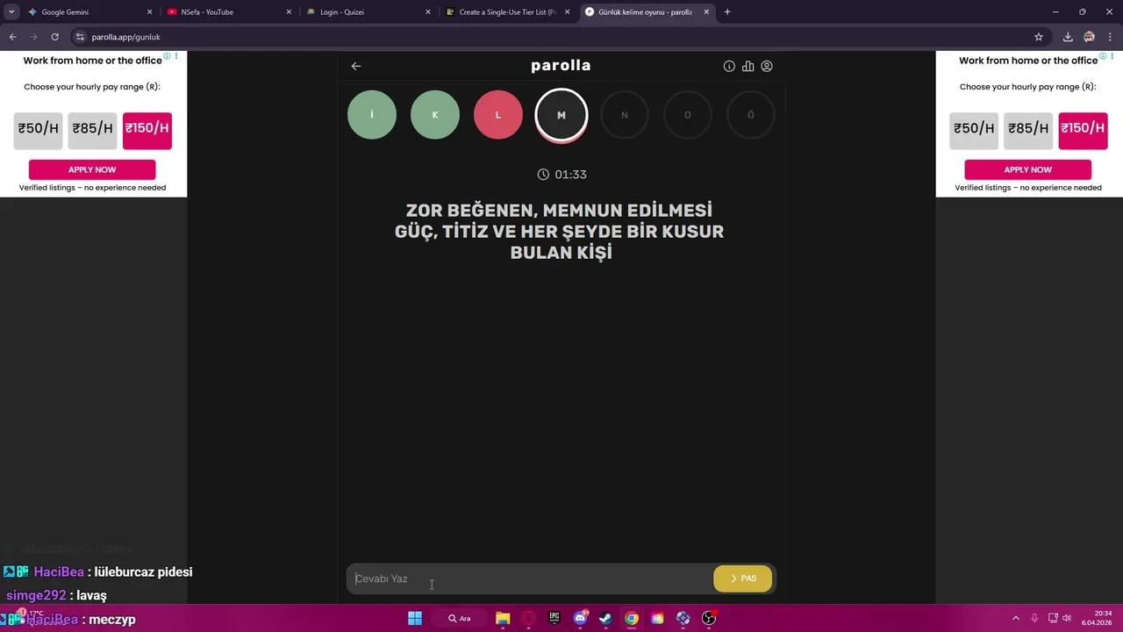The height and width of the screenshot is (632, 1123).
Task: Click the Cevabı Yaz answer field
Action: click(x=531, y=578)
